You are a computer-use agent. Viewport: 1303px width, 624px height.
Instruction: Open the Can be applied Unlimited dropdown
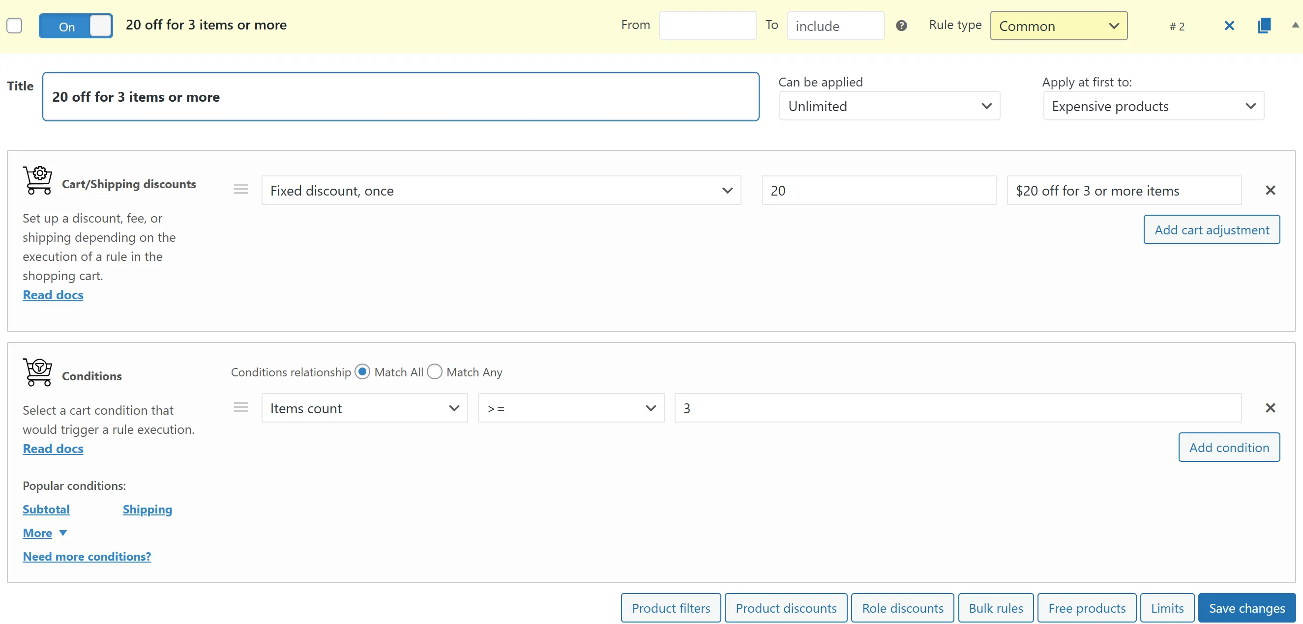click(x=889, y=106)
